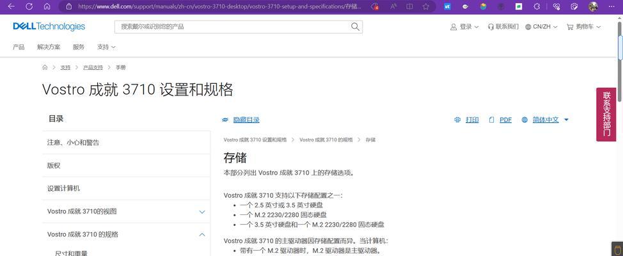
Task: Click text 一个 2.5 英寸或 3.5 英寸硬盘
Action: pos(281,205)
